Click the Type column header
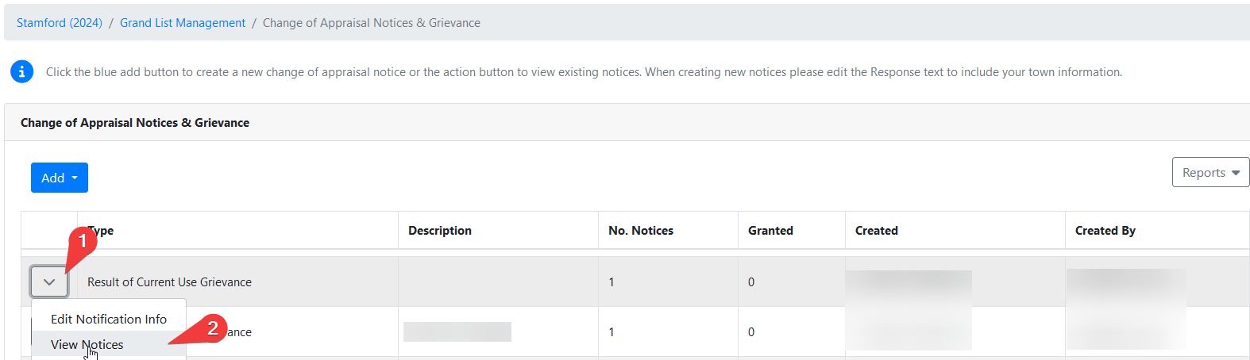This screenshot has width=1250, height=360. 102,231
